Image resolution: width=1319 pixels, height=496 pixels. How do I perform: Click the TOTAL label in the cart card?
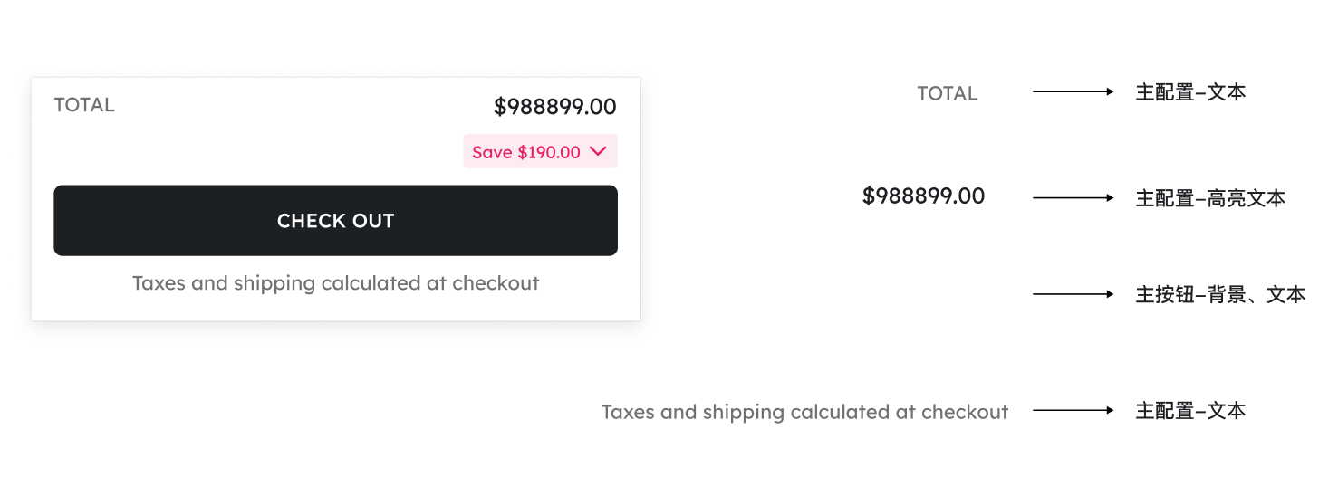point(84,105)
